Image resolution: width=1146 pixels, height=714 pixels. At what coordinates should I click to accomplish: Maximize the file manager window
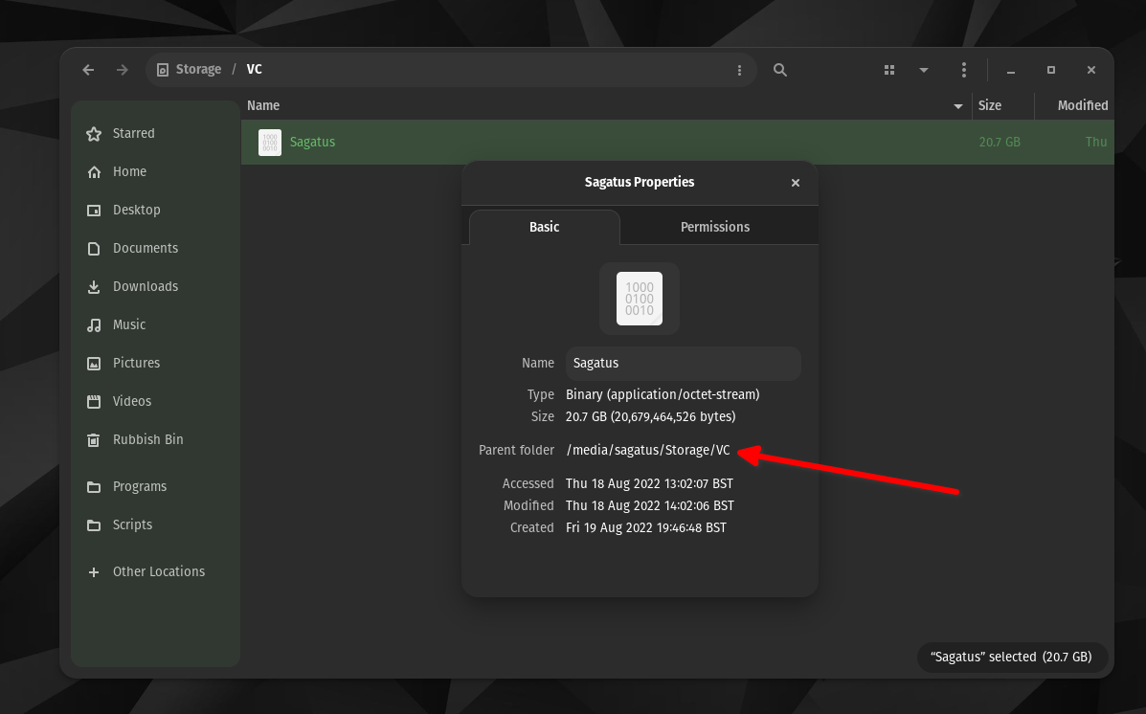[1051, 70]
